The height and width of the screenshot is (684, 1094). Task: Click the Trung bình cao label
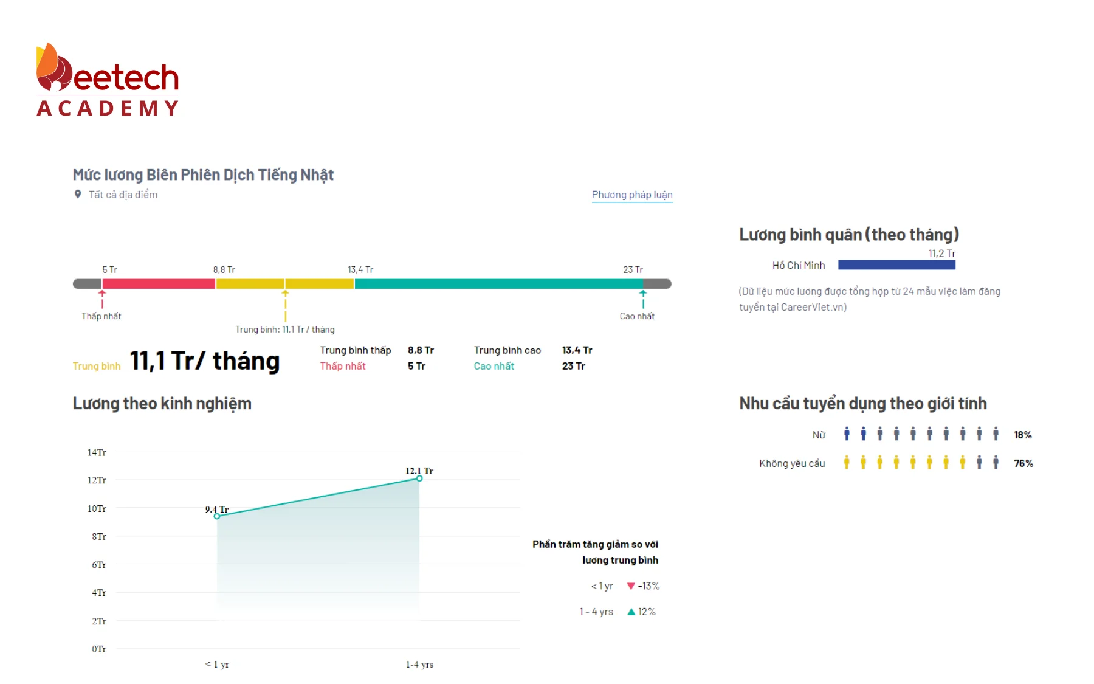[x=507, y=350]
